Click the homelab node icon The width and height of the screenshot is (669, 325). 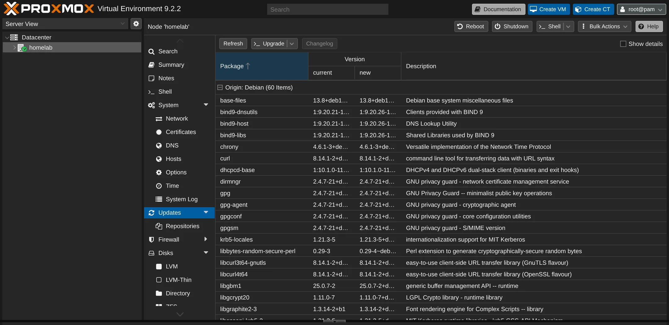tap(22, 48)
